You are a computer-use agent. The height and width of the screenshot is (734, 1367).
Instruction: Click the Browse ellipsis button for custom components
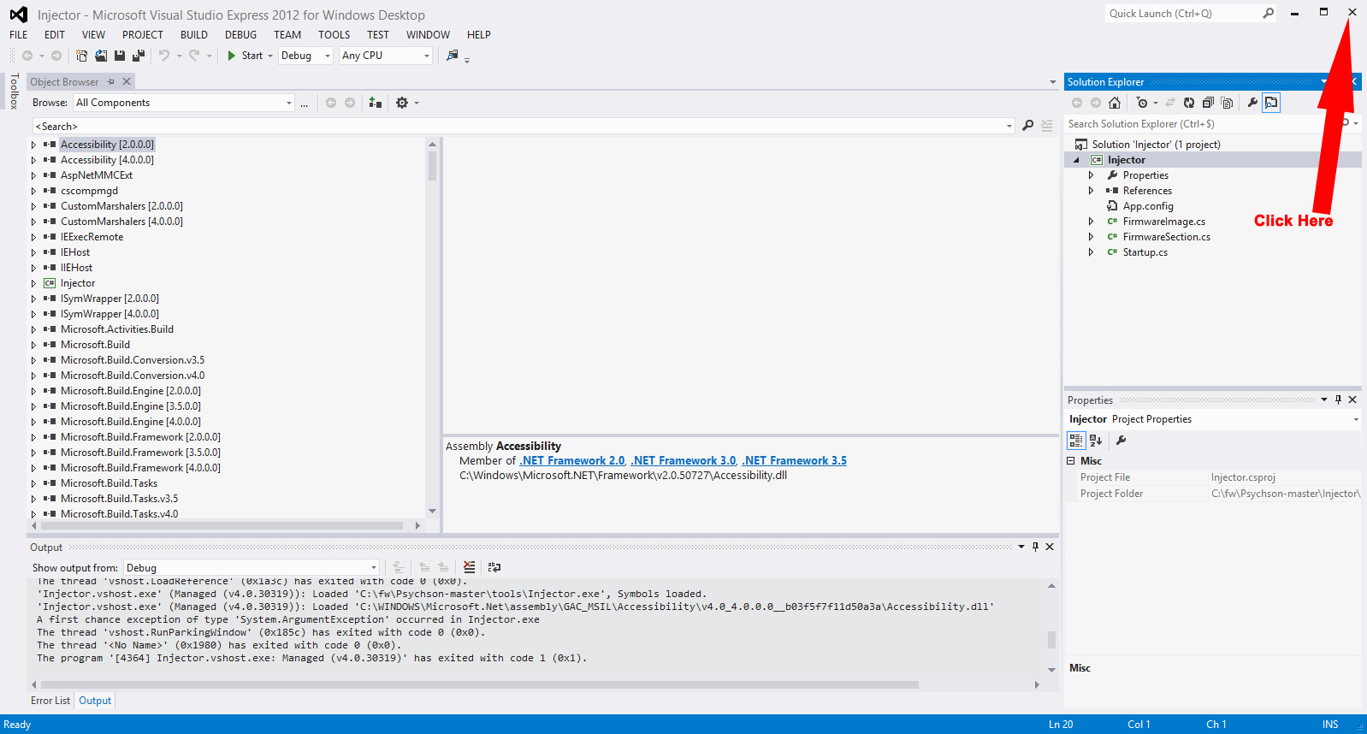click(304, 103)
